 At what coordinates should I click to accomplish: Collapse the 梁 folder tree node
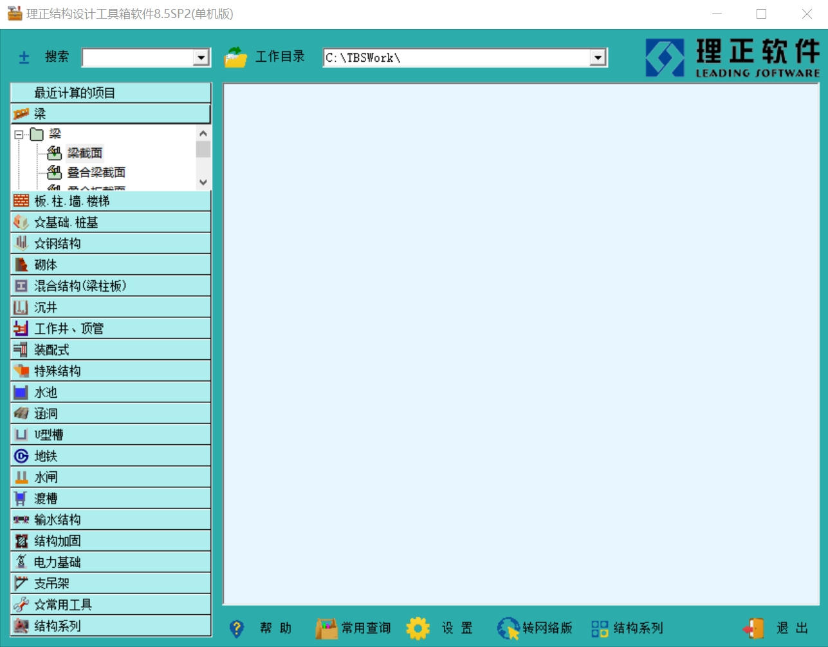tap(19, 135)
